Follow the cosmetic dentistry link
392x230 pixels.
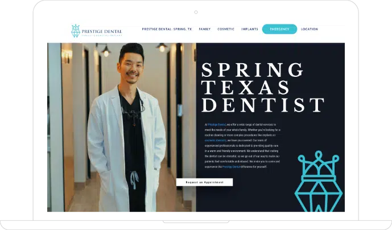[x=216, y=141]
